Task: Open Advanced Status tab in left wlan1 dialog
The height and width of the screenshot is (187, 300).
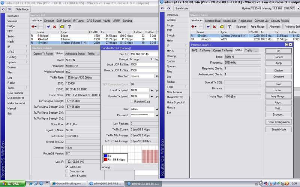Action: (x=75, y=53)
